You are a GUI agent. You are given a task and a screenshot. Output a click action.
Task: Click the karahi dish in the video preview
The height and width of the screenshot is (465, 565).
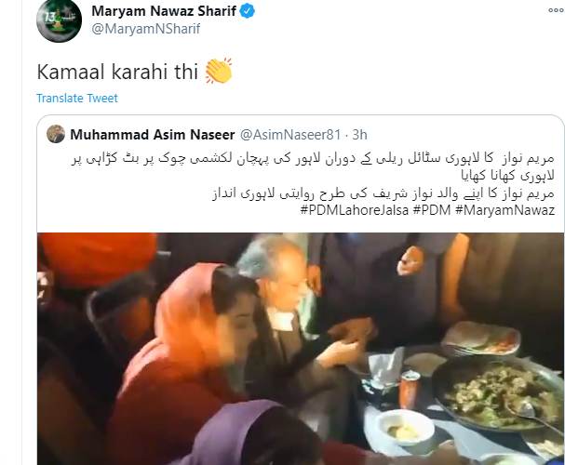click(x=496, y=396)
